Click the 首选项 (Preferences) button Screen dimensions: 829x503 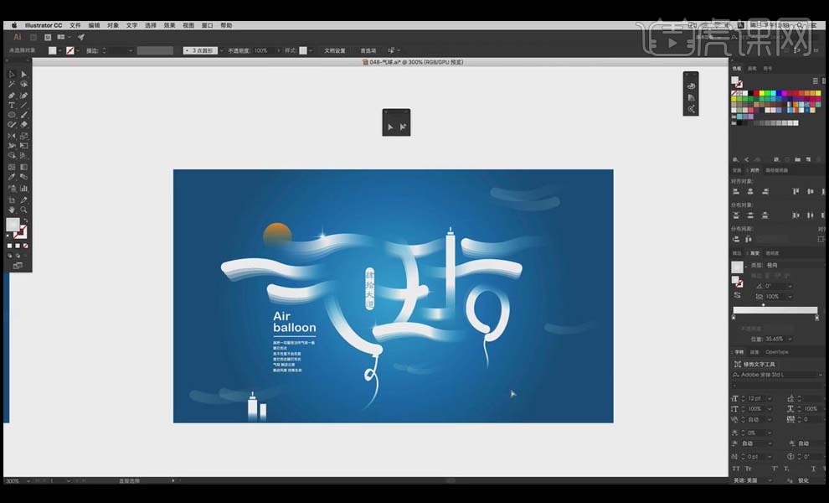click(x=368, y=51)
